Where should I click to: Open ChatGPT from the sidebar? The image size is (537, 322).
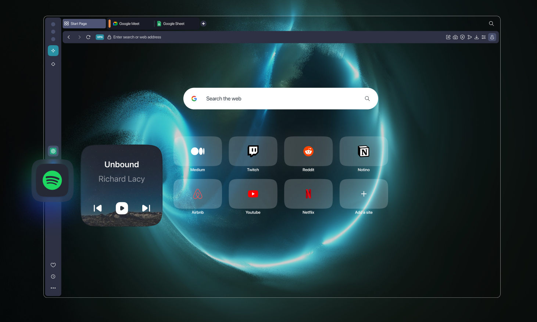point(53,151)
